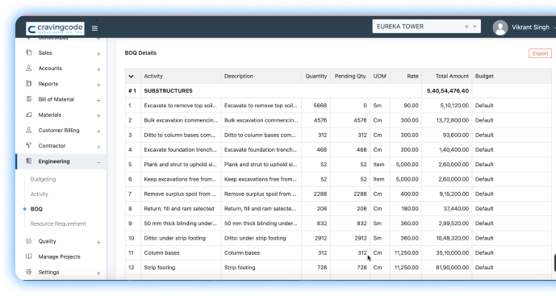Viewport: 556px width, 296px height.
Task: Sort by the Quantity column header
Action: coord(316,76)
